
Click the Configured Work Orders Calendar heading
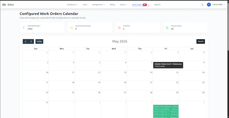[49, 14]
